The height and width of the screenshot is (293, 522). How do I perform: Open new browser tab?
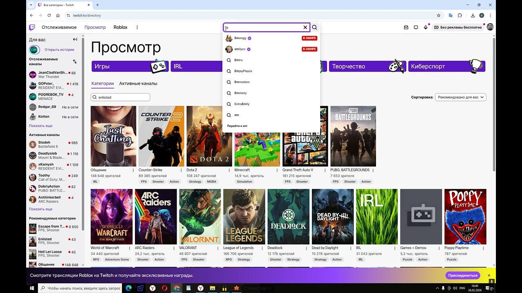tap(97, 5)
